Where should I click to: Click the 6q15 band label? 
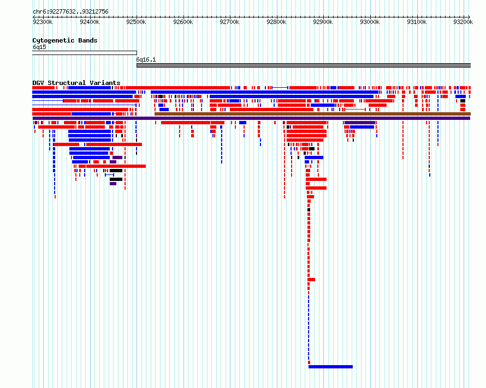tap(39, 47)
